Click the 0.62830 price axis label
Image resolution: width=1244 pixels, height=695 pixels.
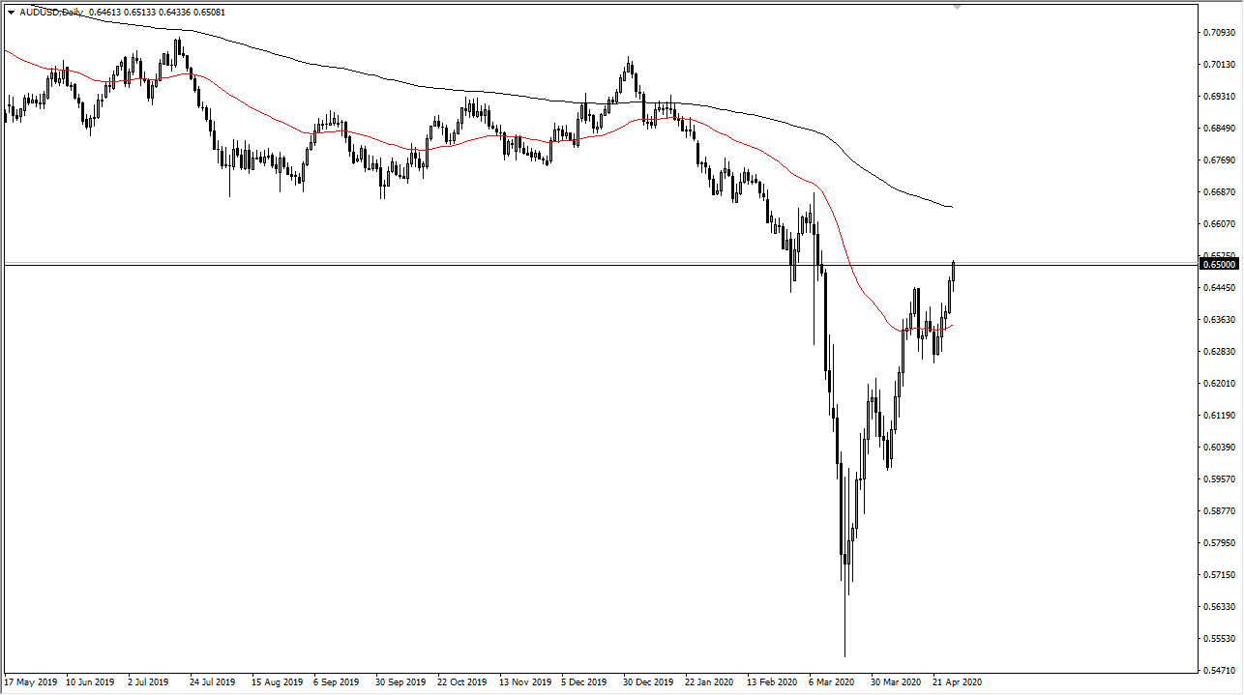tap(1219, 352)
